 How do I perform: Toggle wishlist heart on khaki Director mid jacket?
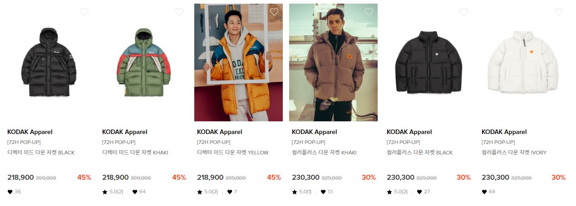point(179,12)
